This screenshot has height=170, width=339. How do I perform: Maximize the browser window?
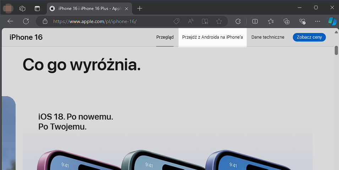(316, 7)
